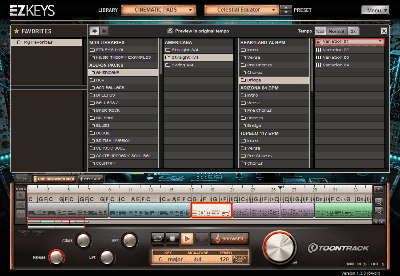Click the play button
400x276 pixels.
[187, 239]
